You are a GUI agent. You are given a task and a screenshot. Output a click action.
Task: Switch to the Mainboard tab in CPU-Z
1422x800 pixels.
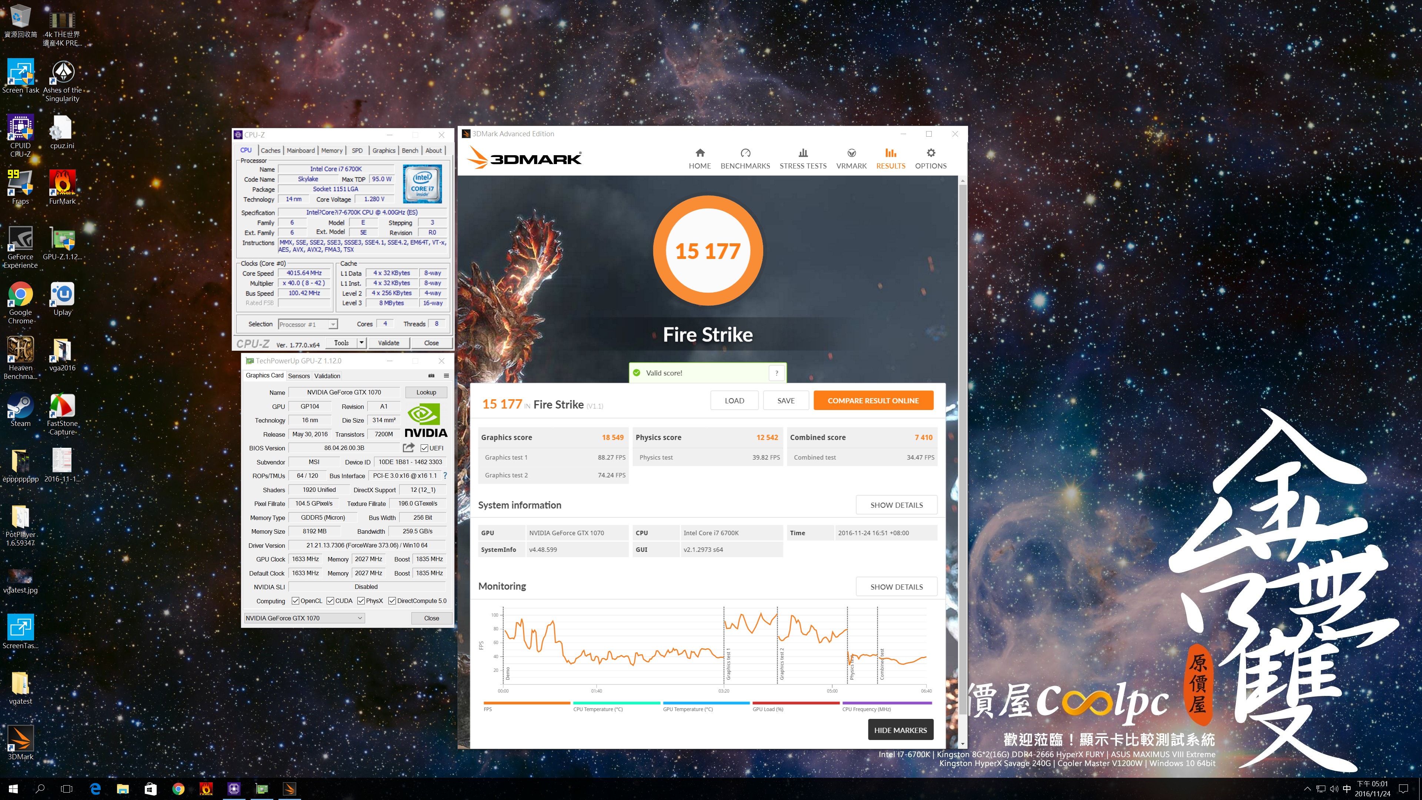[x=300, y=150]
